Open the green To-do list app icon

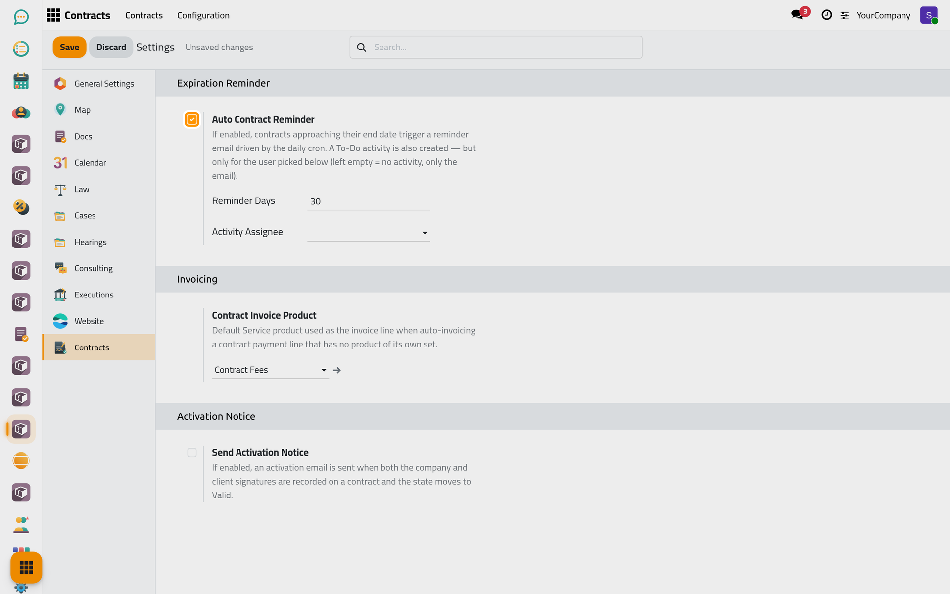point(21,49)
